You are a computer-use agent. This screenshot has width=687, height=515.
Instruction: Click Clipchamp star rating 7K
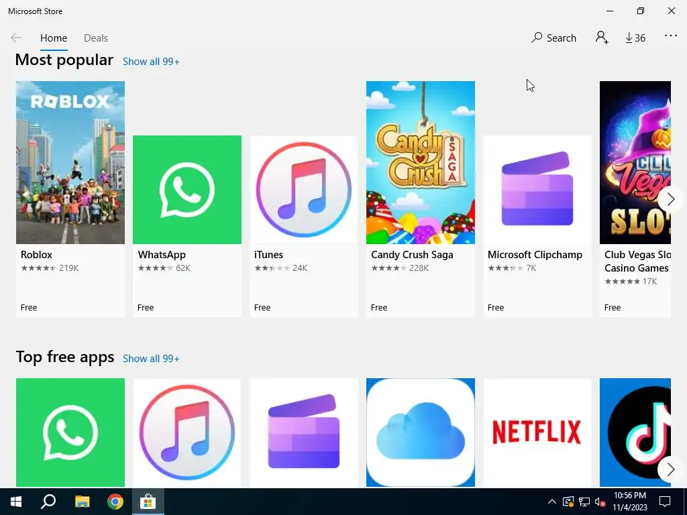coord(512,268)
